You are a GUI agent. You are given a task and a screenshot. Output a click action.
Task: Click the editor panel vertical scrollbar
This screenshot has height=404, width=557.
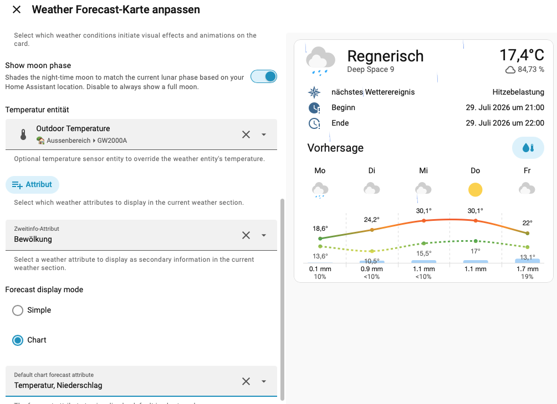283,299
